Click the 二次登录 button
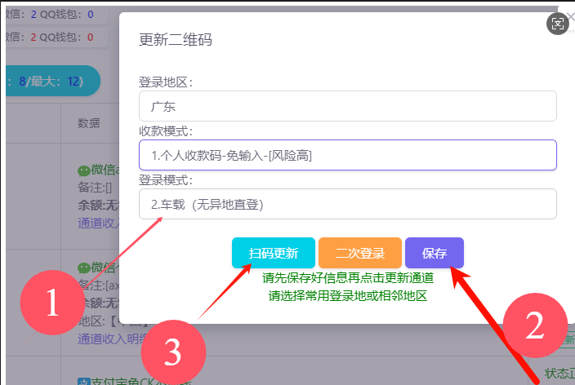The height and width of the screenshot is (385, 575). (360, 253)
